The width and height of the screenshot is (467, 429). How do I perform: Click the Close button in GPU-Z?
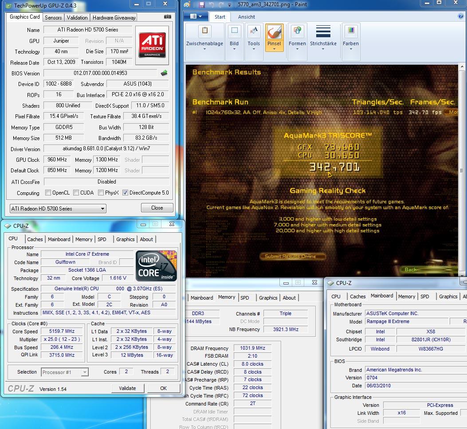[x=157, y=208]
